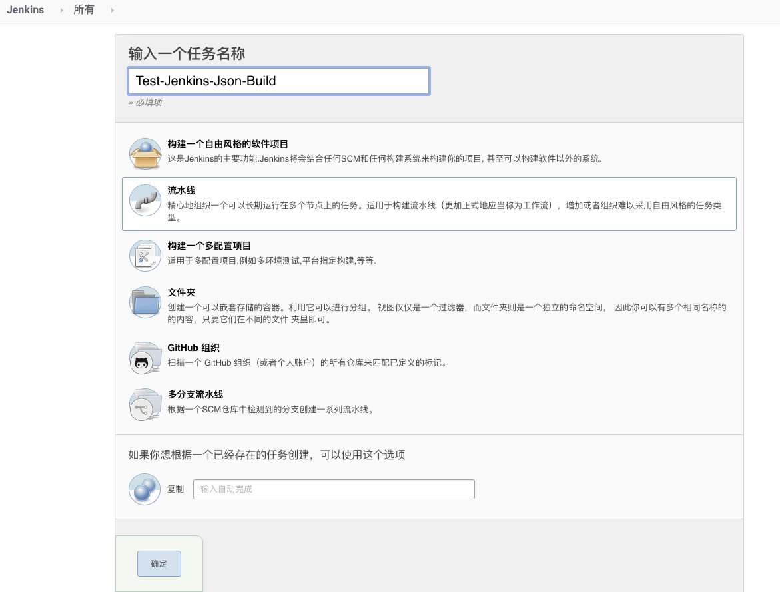Viewport: 780px width, 592px height.
Task: Click the 输入自动完成 copy-from field
Action: click(334, 489)
